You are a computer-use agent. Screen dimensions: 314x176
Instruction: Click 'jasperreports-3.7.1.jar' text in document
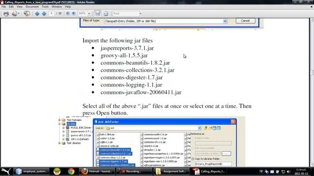(x=127, y=48)
